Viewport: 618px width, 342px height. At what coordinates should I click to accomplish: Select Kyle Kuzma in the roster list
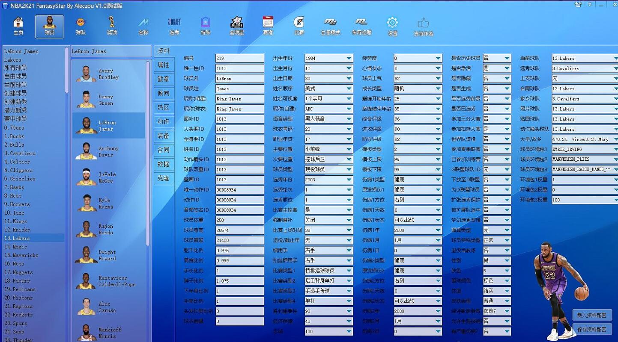[x=109, y=203]
